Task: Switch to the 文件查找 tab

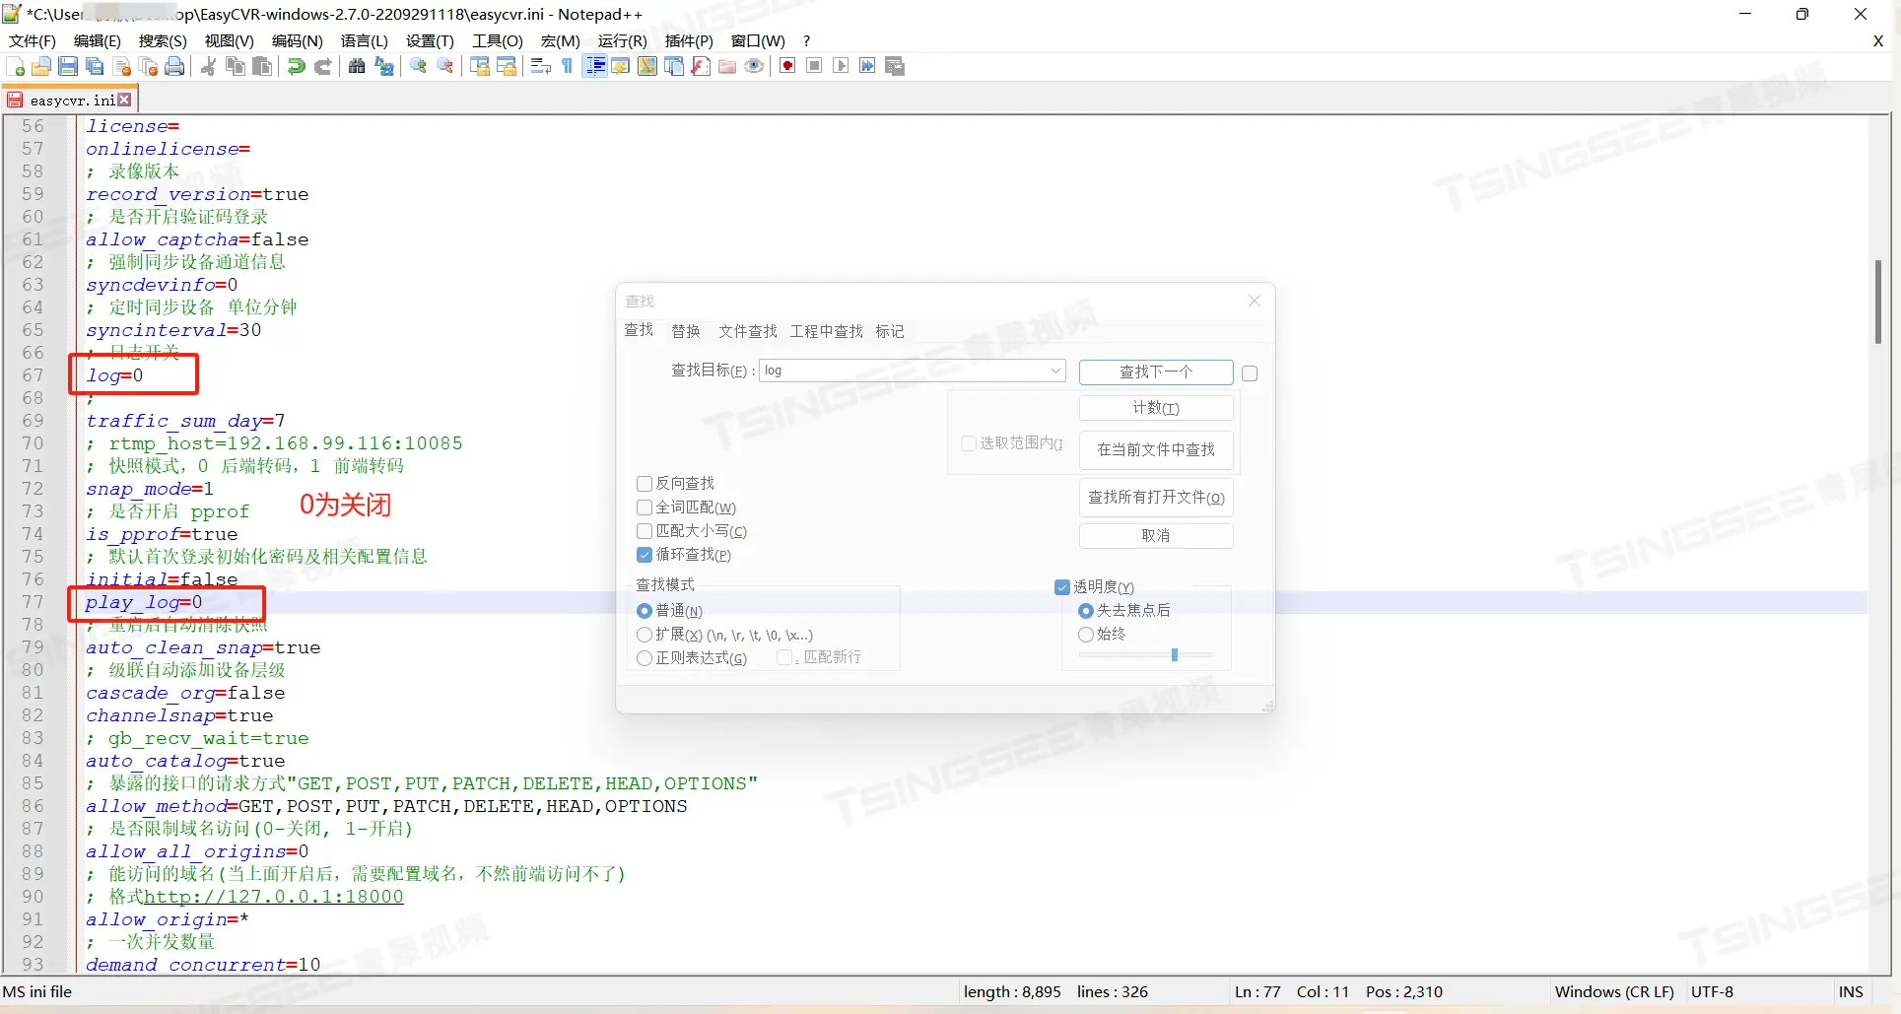Action: click(x=748, y=331)
